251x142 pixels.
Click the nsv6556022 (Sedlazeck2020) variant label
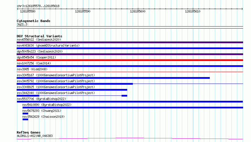coord(39,40)
